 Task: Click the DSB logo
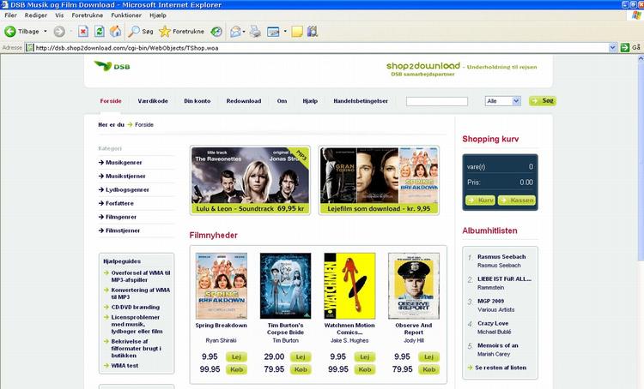tap(112, 66)
